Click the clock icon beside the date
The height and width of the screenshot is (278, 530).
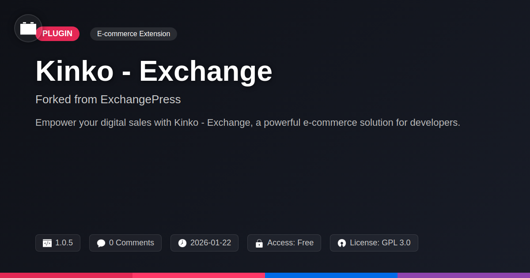182,243
